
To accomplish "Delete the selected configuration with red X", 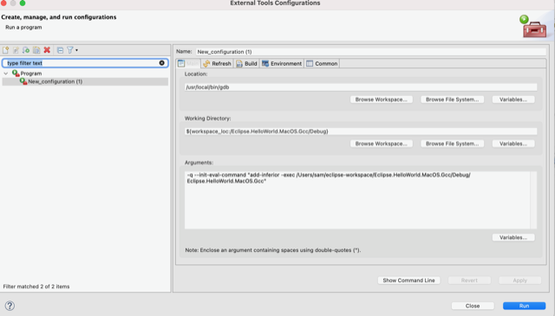I will (47, 50).
